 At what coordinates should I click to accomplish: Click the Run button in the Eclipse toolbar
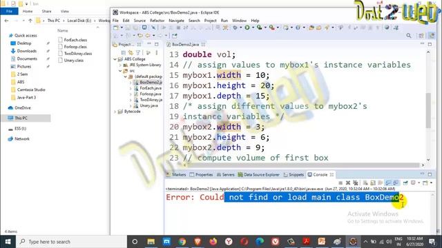click(247, 28)
